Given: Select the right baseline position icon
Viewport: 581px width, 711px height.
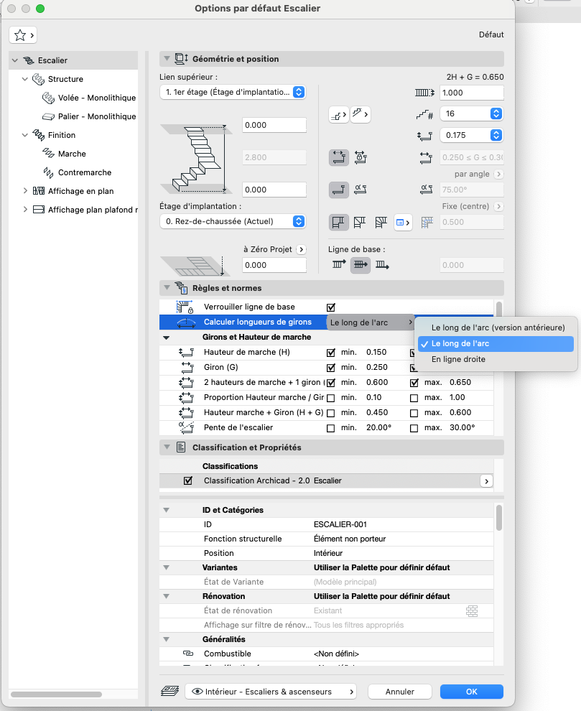Looking at the screenshot, I should pyautogui.click(x=382, y=265).
